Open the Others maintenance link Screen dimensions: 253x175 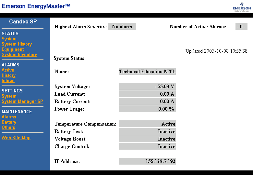coord(8,128)
